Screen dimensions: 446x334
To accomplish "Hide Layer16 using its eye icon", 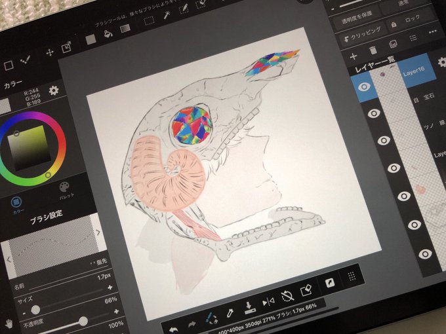I will [x=364, y=86].
